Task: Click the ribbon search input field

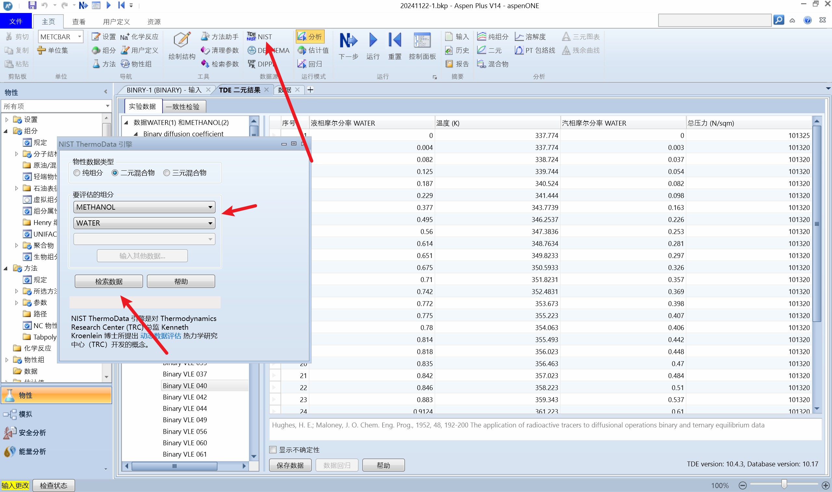Action: point(714,20)
